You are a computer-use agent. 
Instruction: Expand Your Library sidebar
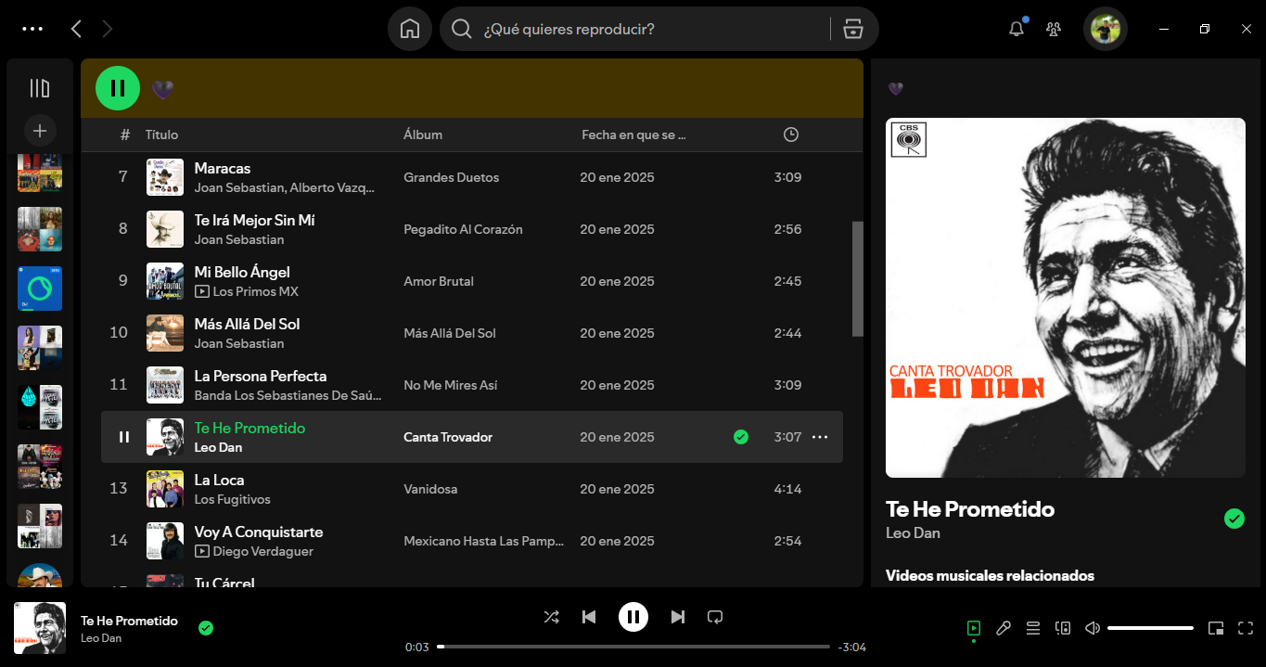click(40, 88)
